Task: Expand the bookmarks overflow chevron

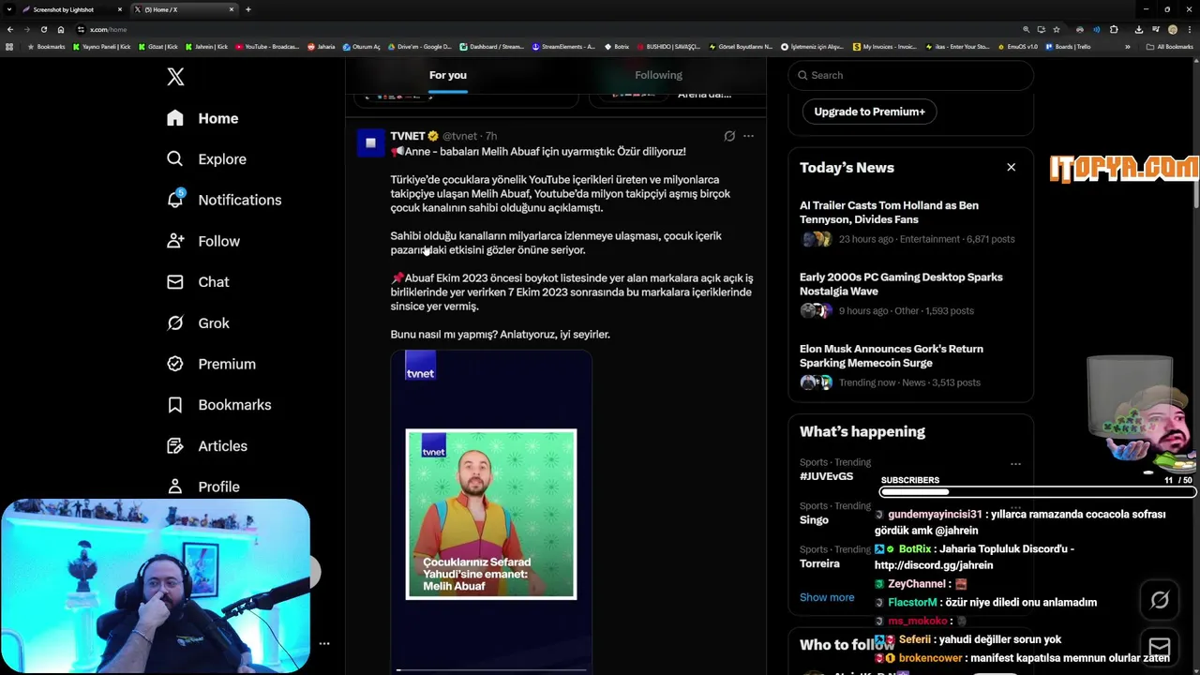Action: (x=1128, y=47)
